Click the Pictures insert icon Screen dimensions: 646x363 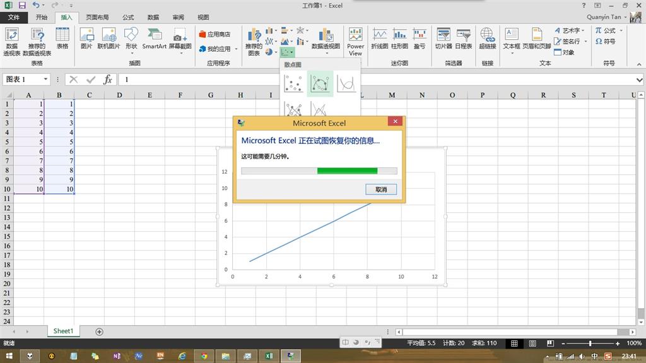[86, 39]
